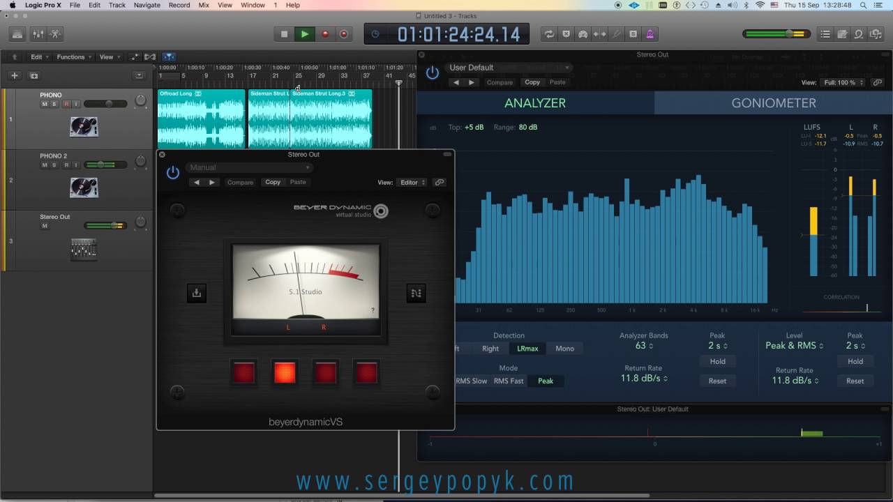Image resolution: width=893 pixels, height=502 pixels.
Task: Open the User Default preset dropdown
Action: [x=507, y=68]
